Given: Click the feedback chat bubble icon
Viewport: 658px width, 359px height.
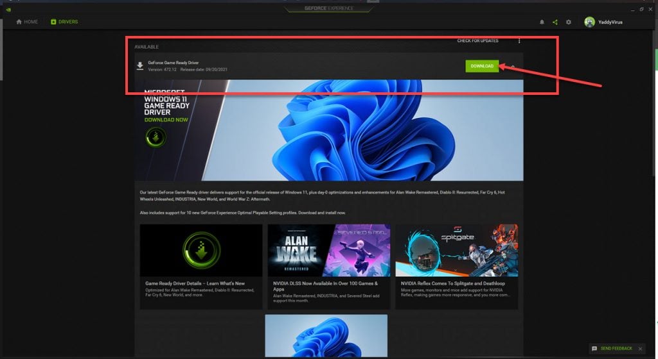Looking at the screenshot, I should tap(594, 349).
